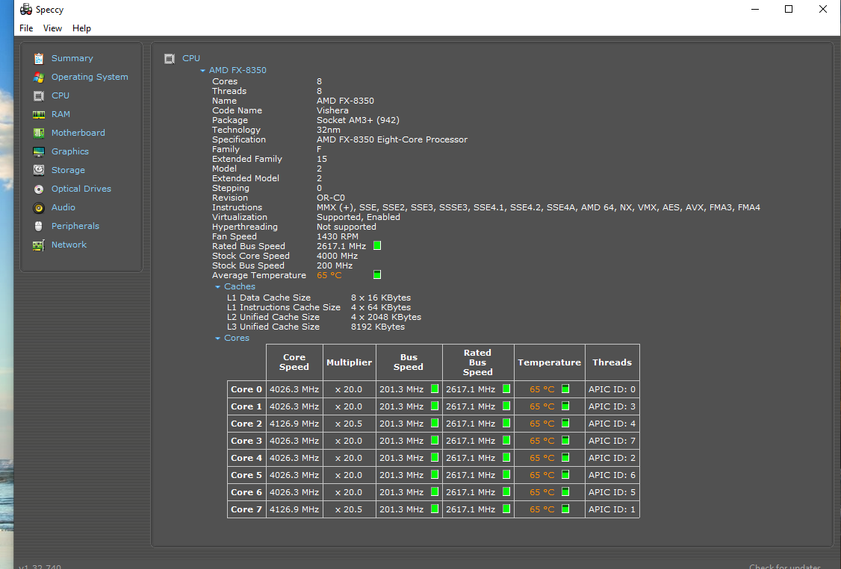Toggle green indicator beside Rated Bus Speed
The width and height of the screenshot is (841, 569).
tap(377, 246)
